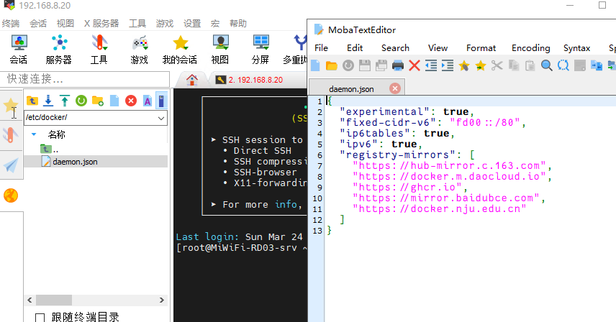616x322 pixels.
Task: Click the red X icon in editor toolbar
Action: coord(415,66)
